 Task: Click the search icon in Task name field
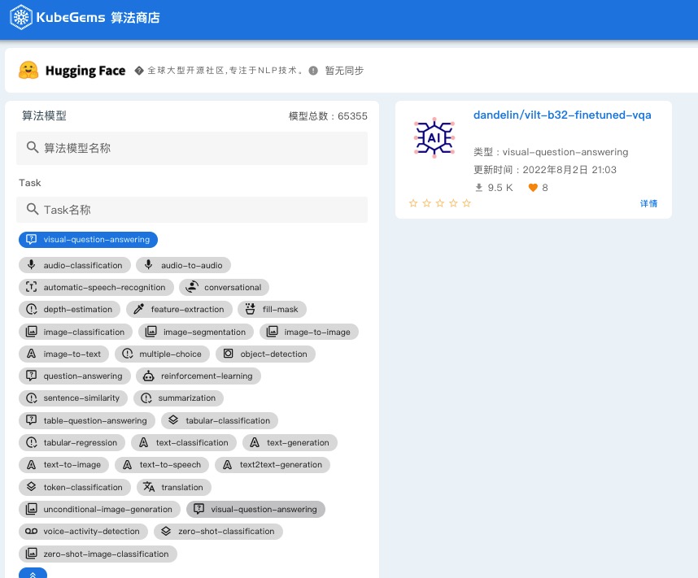tap(32, 209)
